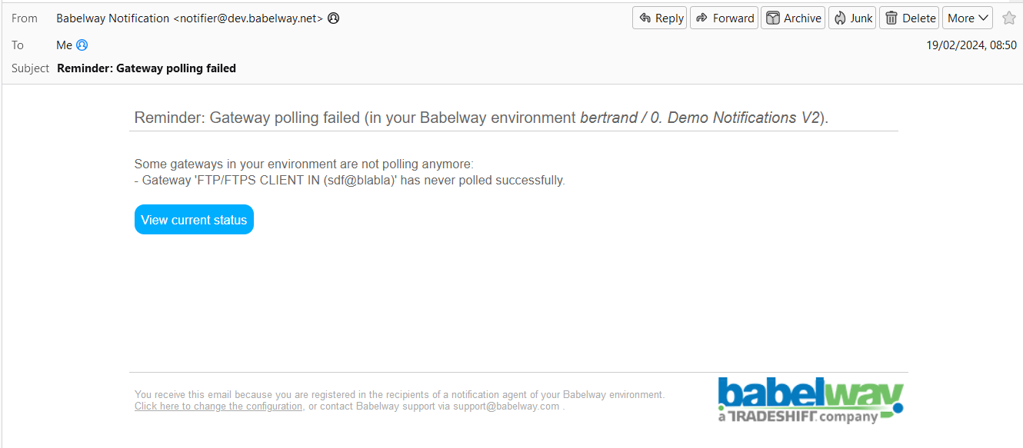Click the Reply button
The height and width of the screenshot is (448, 1023).
[x=660, y=18]
